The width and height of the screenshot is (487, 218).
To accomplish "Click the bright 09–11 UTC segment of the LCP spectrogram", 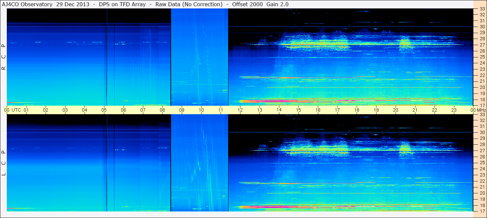I will [x=200, y=163].
